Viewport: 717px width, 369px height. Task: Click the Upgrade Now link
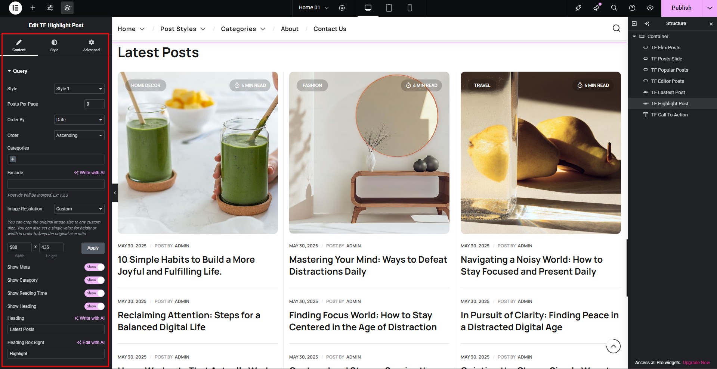(x=696, y=363)
